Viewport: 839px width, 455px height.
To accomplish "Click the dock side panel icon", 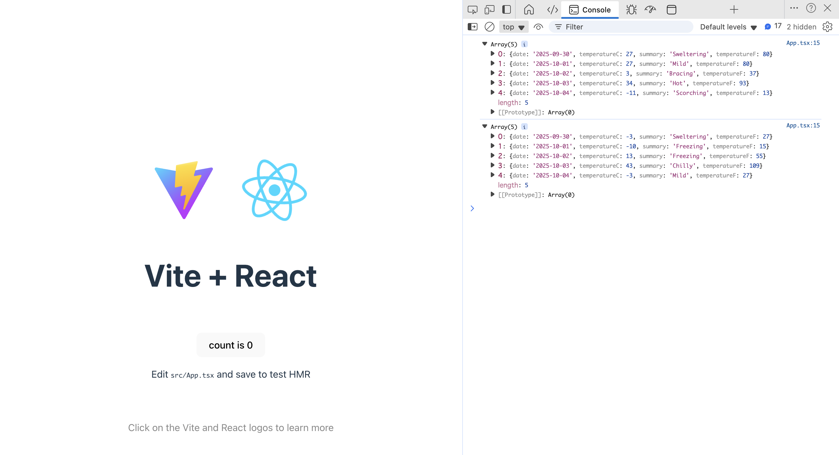I will tap(507, 10).
